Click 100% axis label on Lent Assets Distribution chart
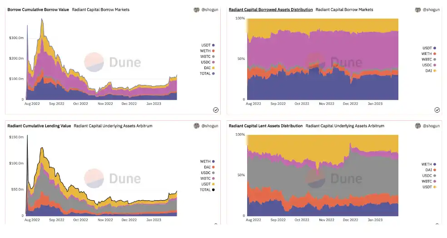Viewport: 447px width, 238px height. [x=240, y=134]
